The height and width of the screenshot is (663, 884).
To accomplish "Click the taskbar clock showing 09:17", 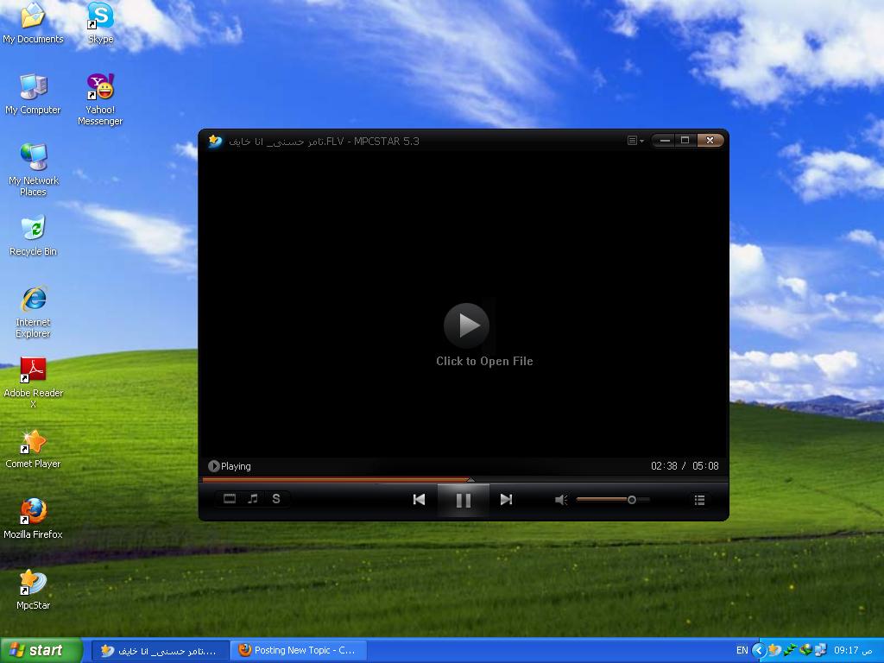I will 853,651.
